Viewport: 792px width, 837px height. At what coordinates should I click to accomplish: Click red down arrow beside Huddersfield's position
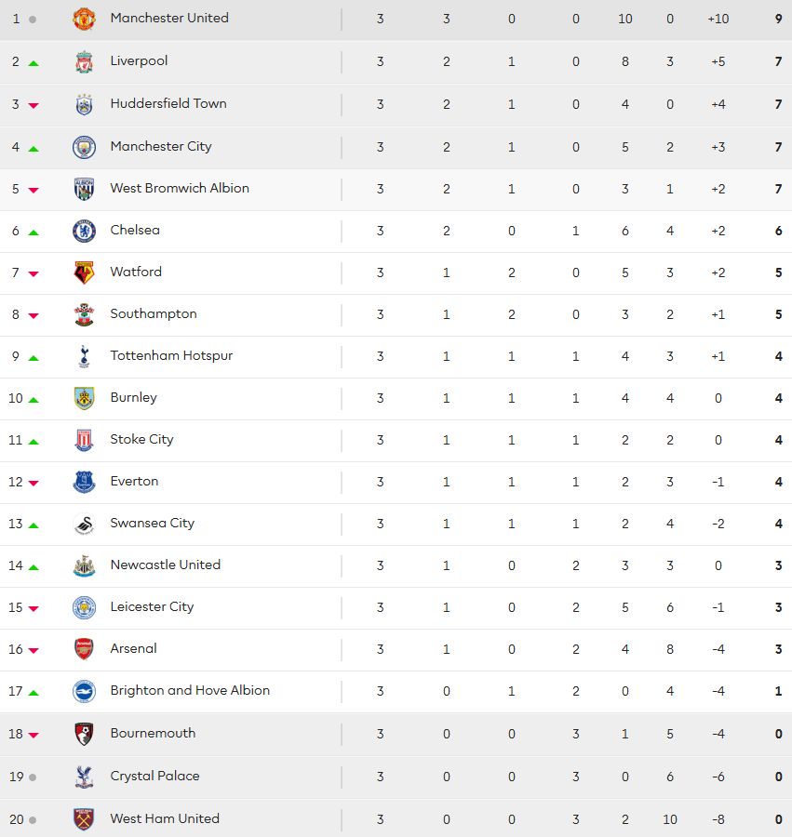click(x=34, y=106)
